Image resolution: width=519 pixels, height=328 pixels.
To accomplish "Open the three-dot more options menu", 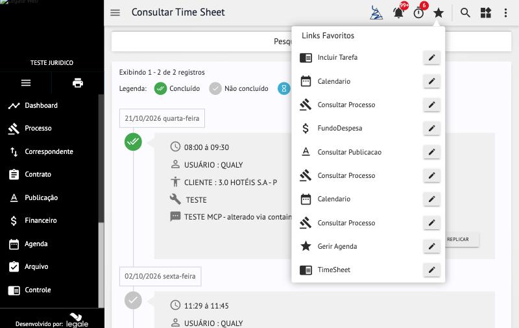I will 505,13.
